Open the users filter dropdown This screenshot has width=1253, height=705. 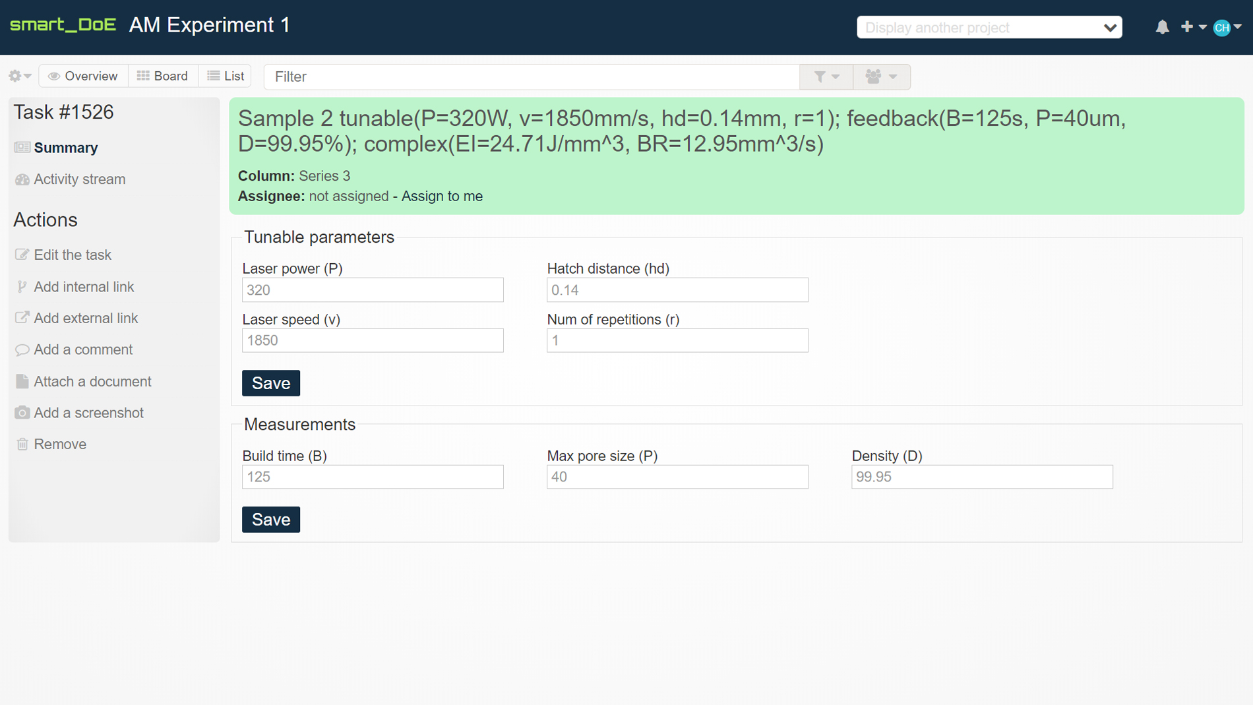click(882, 77)
